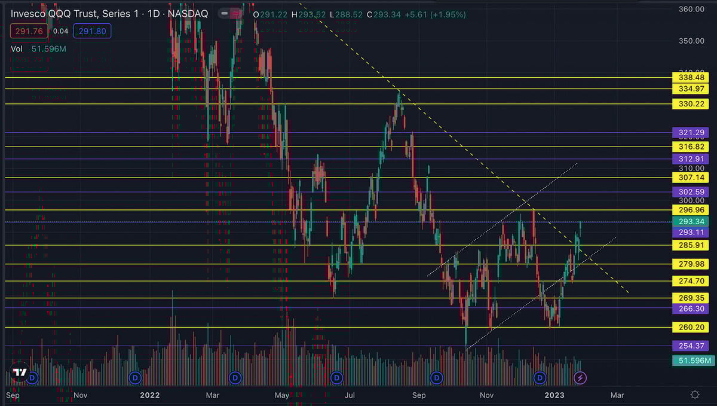The image size is (717, 406).
Task: Click the purple lightning event marker
Action: point(580,378)
